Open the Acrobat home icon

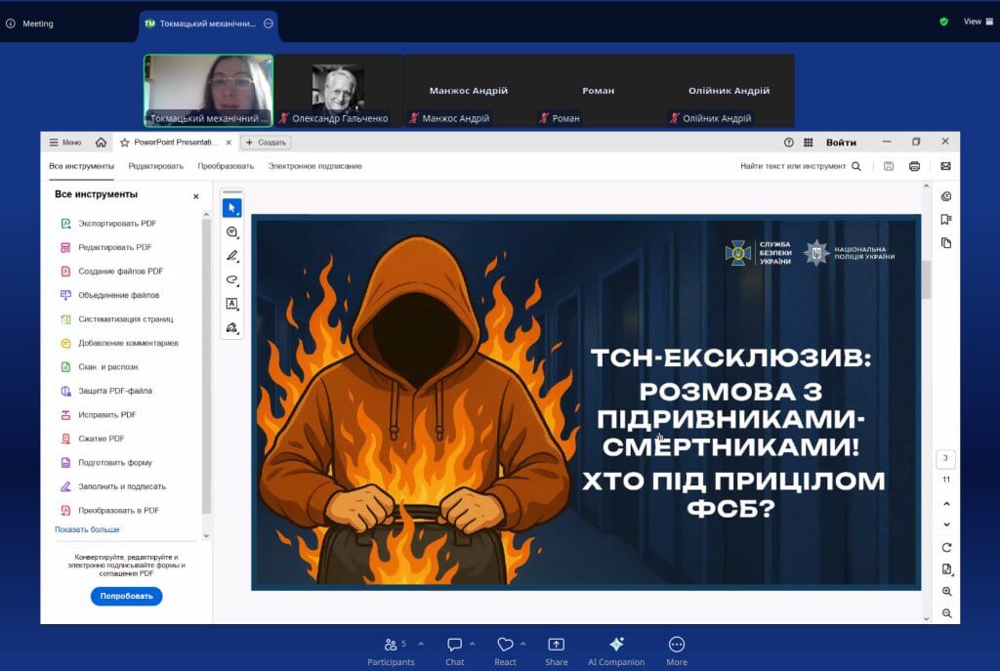tap(101, 143)
